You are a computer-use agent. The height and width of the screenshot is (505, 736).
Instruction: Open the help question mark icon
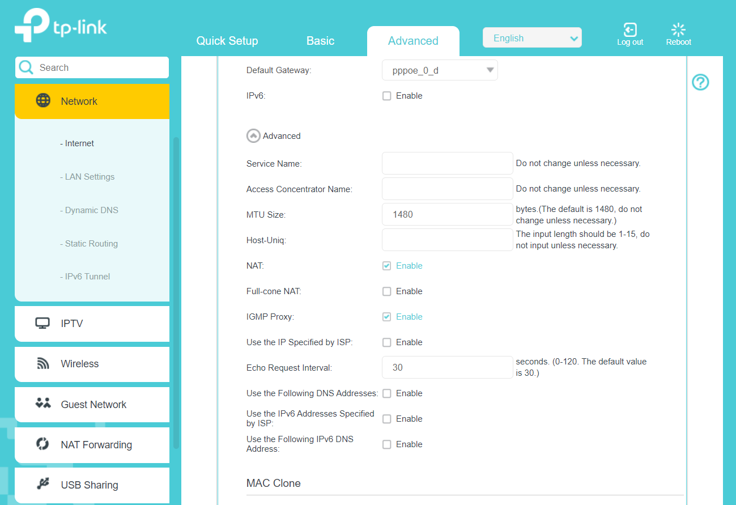click(x=700, y=82)
